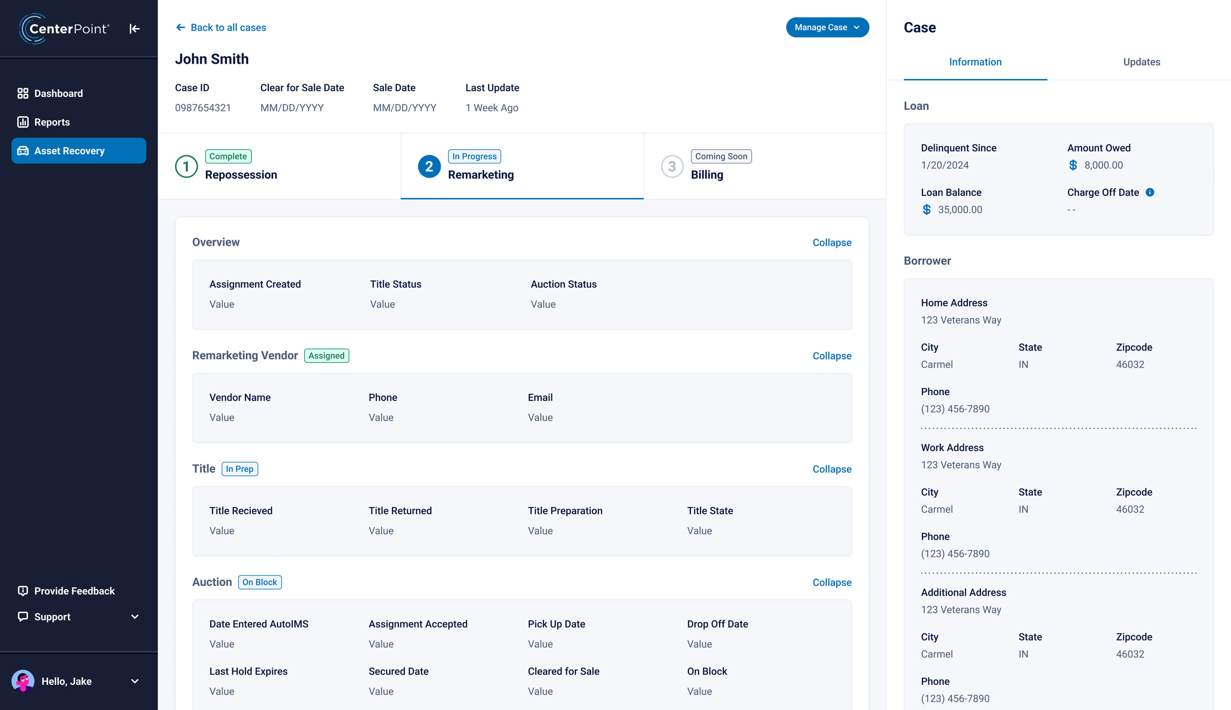Click the Reports chart icon
Viewport: 1231px width, 710px height.
click(x=23, y=122)
